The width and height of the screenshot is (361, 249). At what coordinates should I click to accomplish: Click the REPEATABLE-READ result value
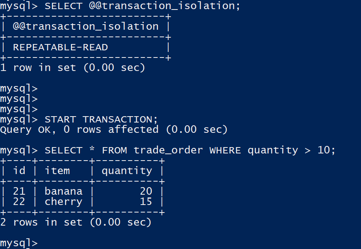[x=60, y=47]
